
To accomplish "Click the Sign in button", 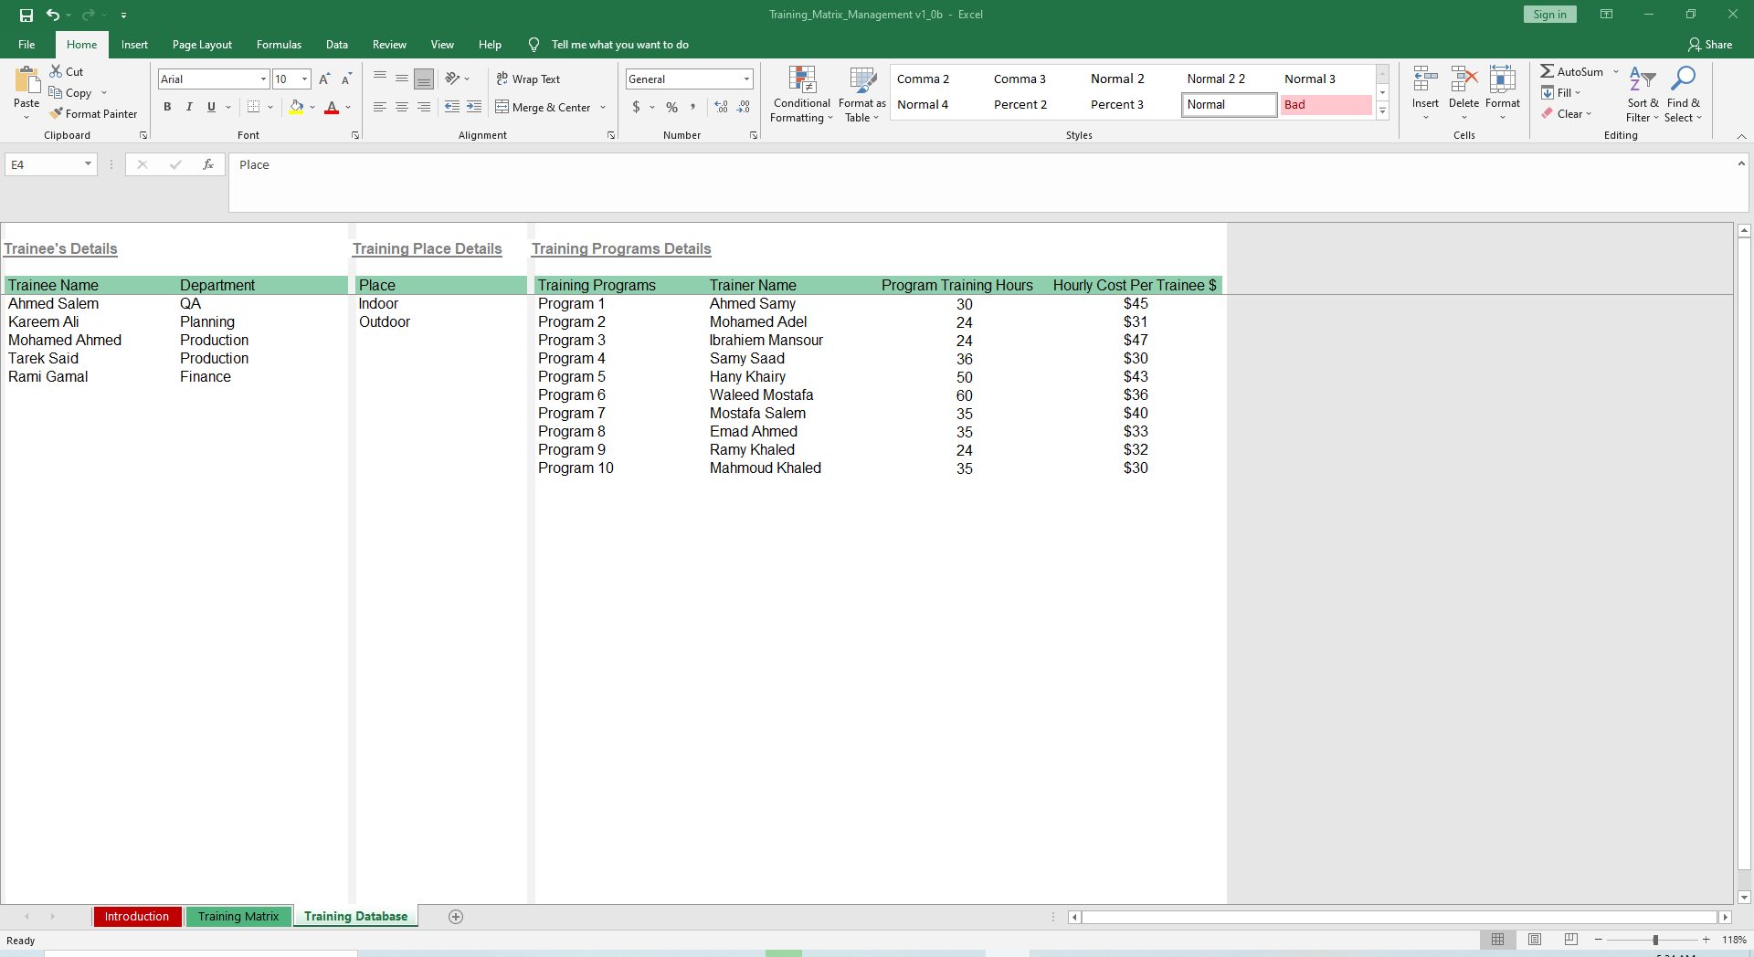I will click(1549, 15).
